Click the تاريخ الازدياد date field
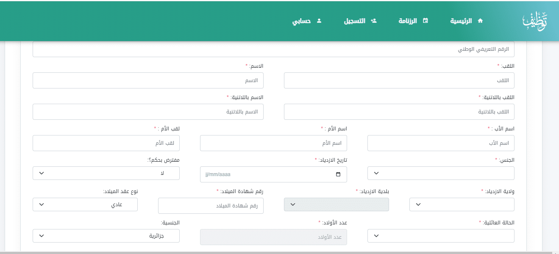 coord(273,174)
